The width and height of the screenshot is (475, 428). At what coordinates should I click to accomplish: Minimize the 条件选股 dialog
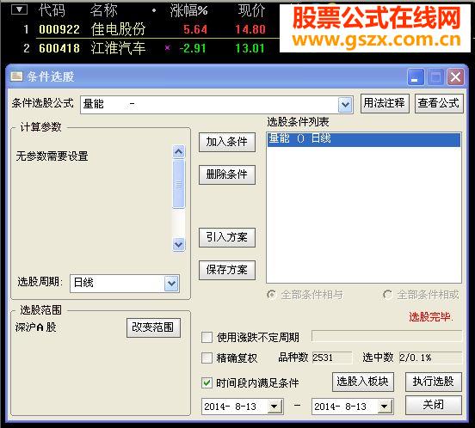415,77
